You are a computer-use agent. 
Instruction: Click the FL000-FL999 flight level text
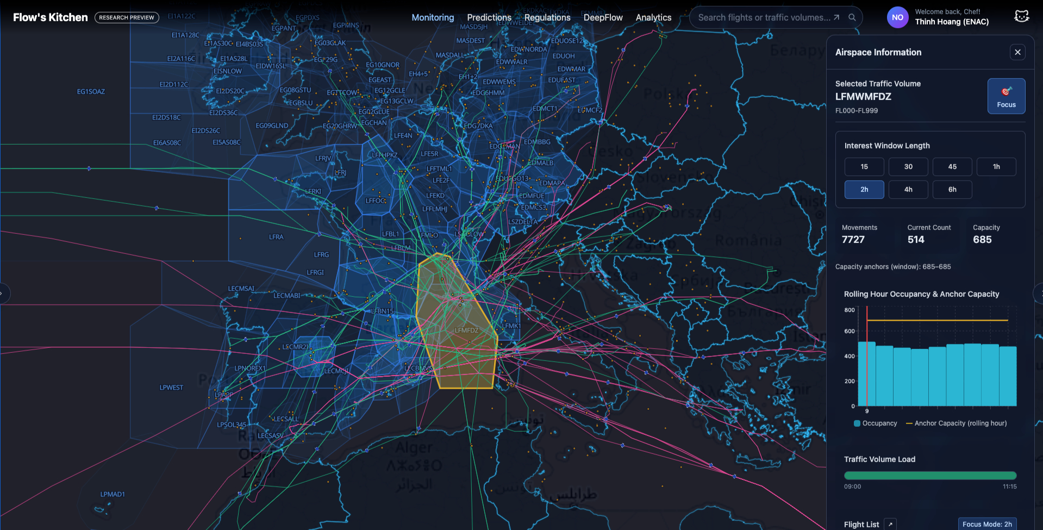(857, 110)
